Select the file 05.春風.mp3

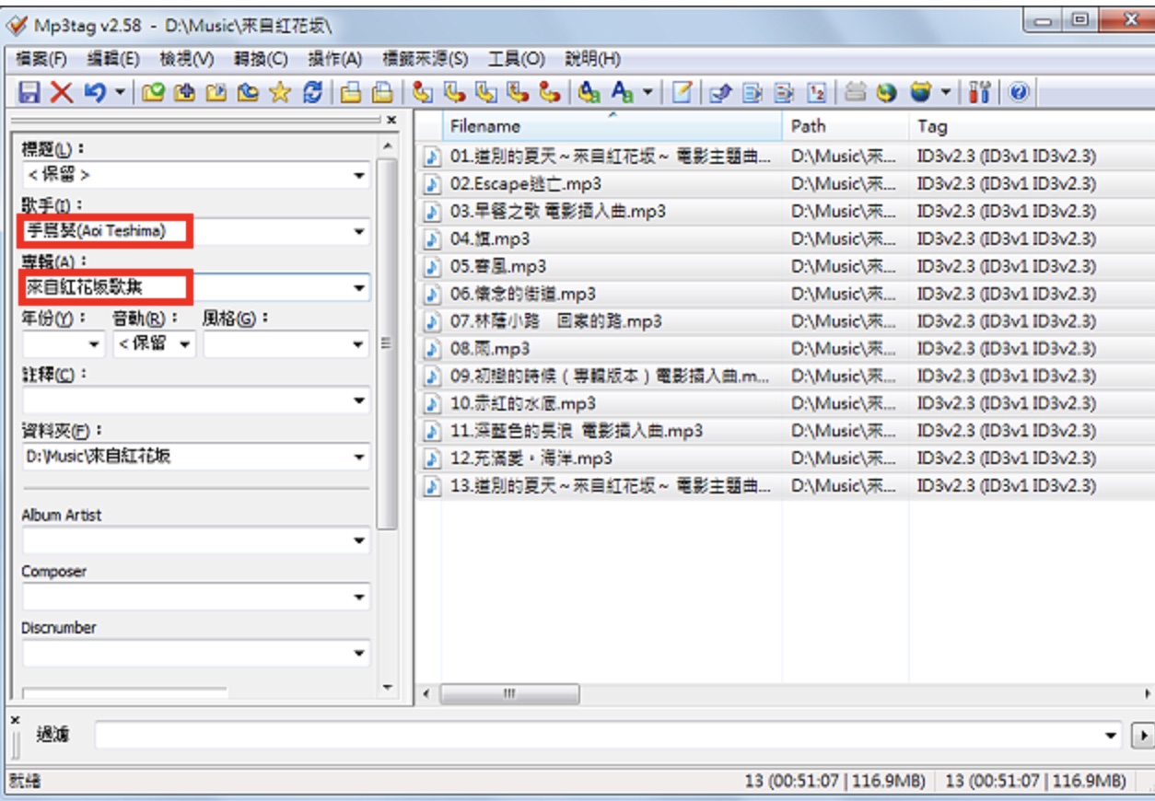tap(498, 266)
